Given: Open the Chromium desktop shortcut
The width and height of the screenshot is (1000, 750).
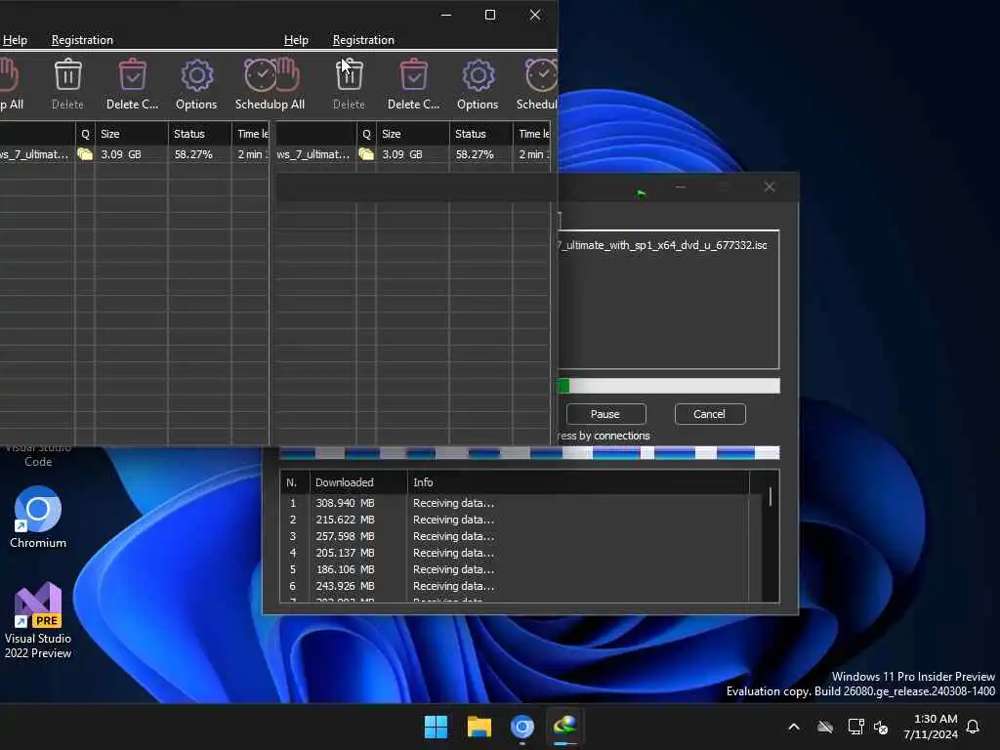Looking at the screenshot, I should click(38, 518).
